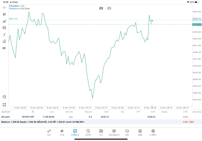This screenshot has height=141, width=202.
Task: Select the ethusdm open position row
Action: [95, 117]
